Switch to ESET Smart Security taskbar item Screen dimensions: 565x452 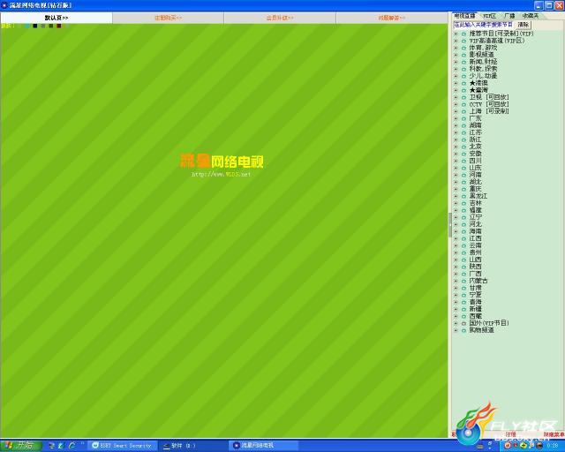122,446
